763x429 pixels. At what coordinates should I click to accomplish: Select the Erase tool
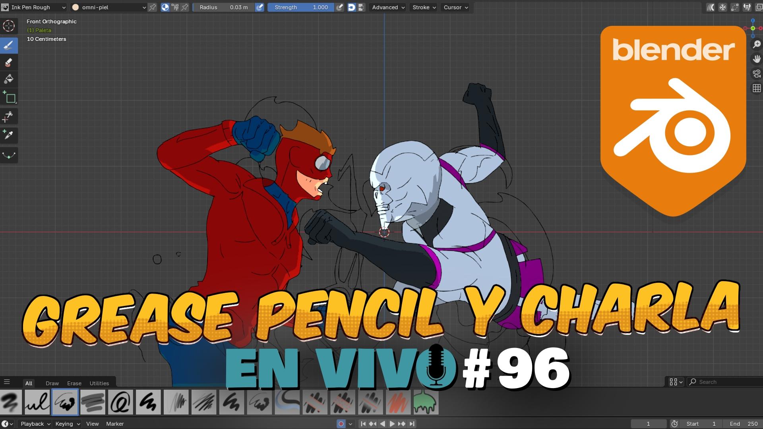9,62
